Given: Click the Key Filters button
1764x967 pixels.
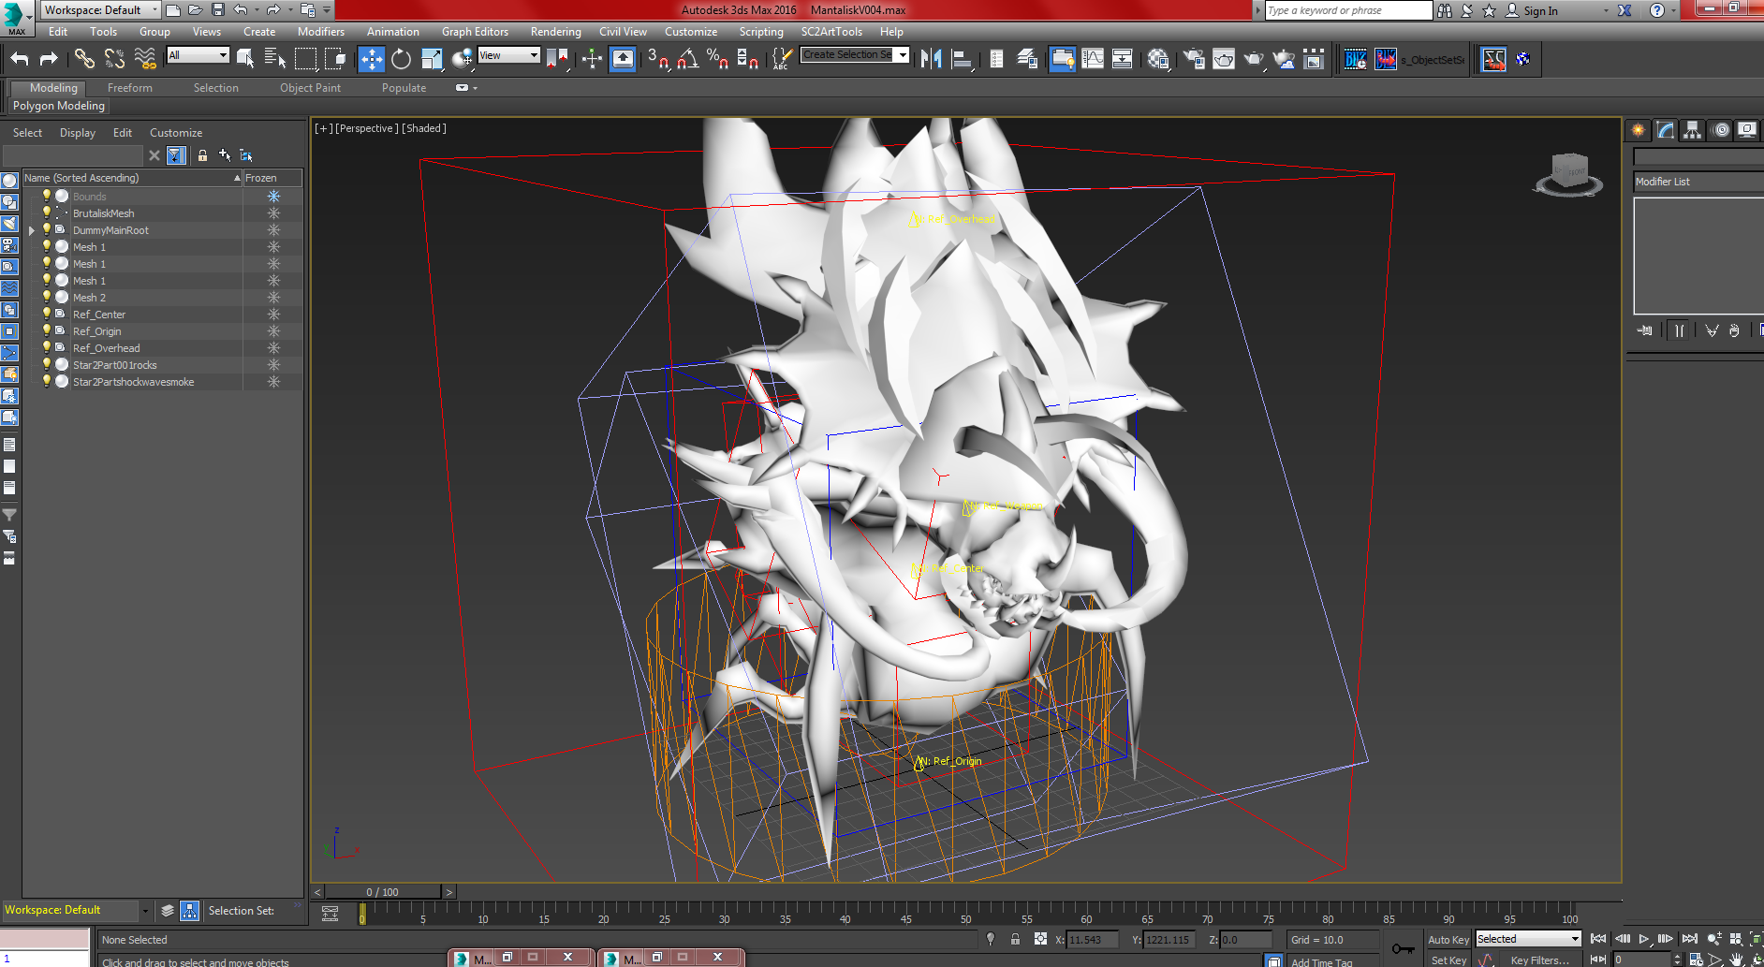Looking at the screenshot, I should click(1539, 960).
